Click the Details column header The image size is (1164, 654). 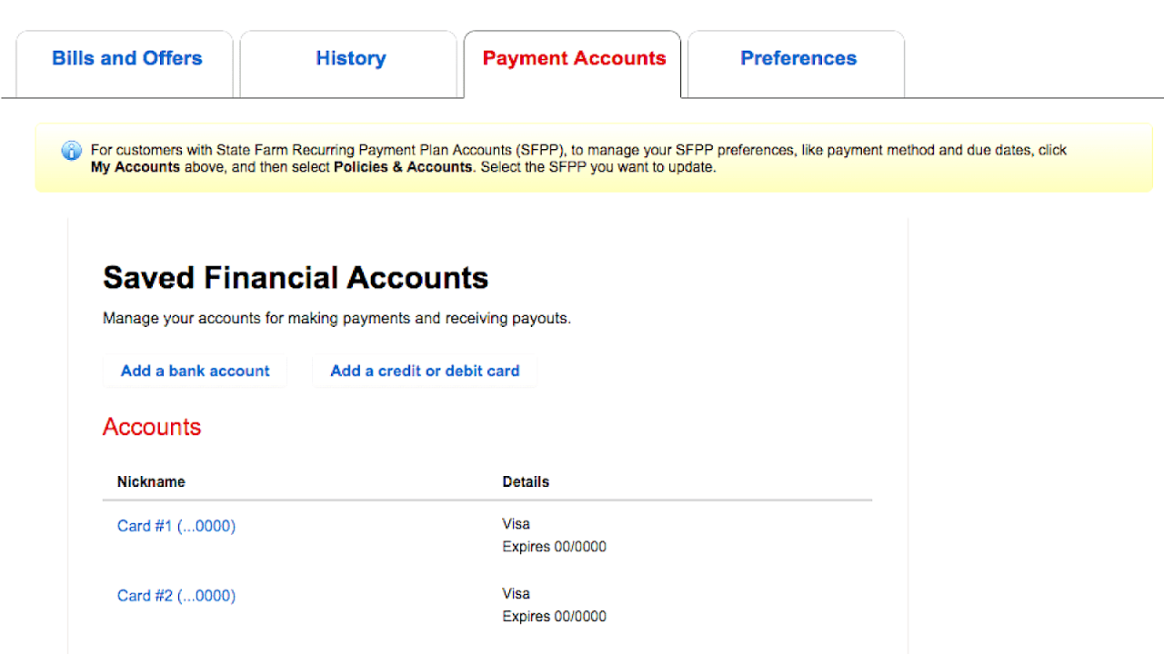(526, 481)
